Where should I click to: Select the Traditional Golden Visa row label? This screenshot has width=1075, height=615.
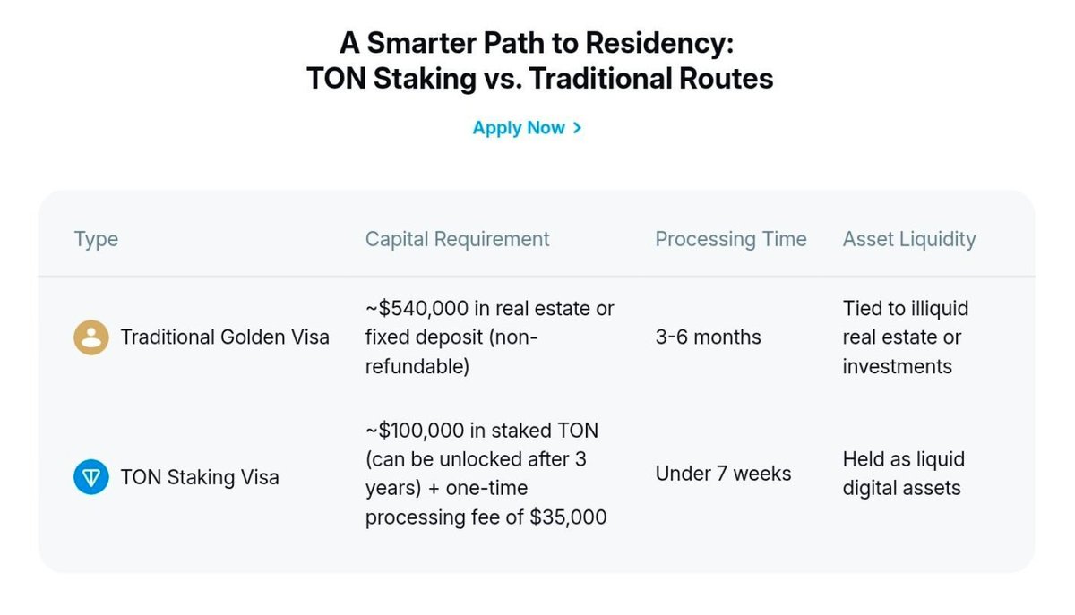(x=225, y=337)
